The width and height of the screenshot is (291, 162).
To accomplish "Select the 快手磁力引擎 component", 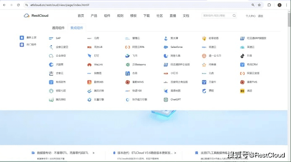I will pos(136,99).
